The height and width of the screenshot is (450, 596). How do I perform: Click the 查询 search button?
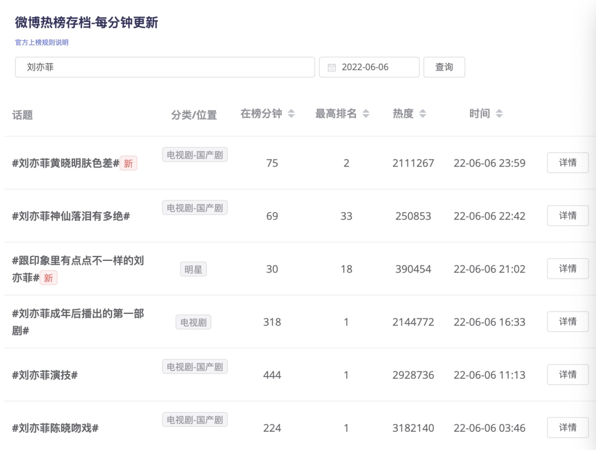click(444, 67)
